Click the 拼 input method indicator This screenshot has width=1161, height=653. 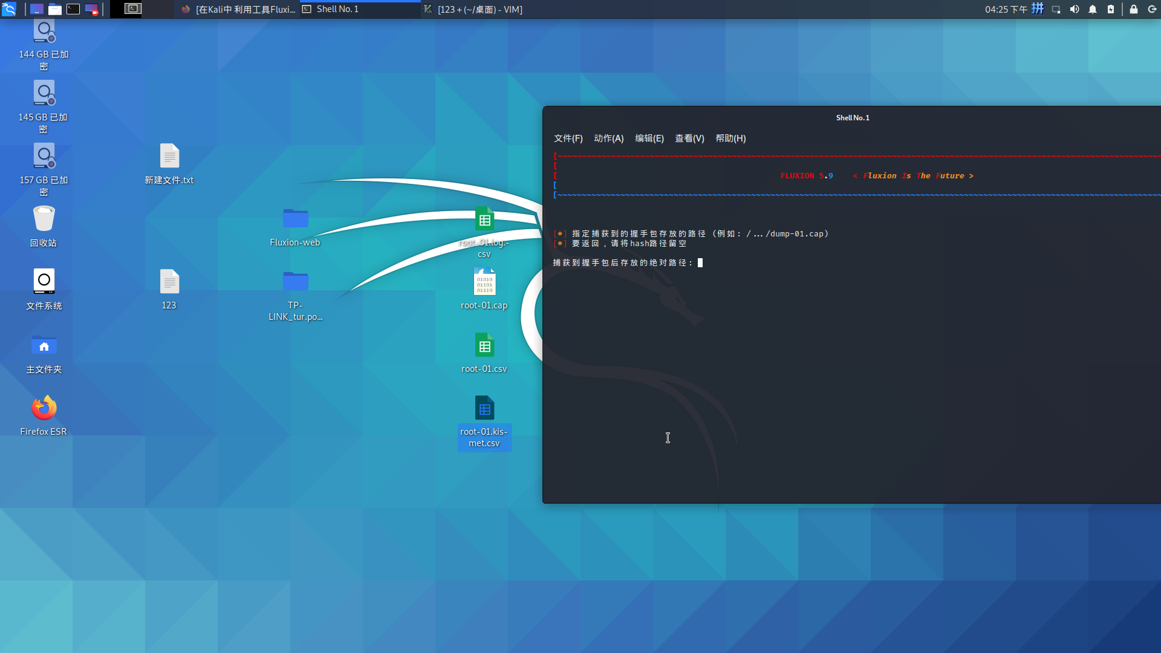pyautogui.click(x=1038, y=9)
